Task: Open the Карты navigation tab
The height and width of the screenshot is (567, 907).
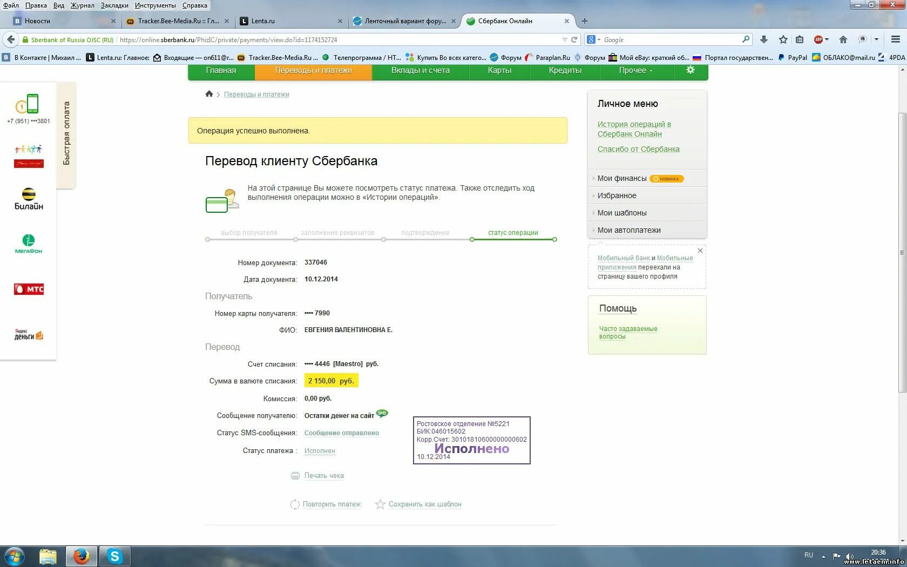Action: coord(499,70)
